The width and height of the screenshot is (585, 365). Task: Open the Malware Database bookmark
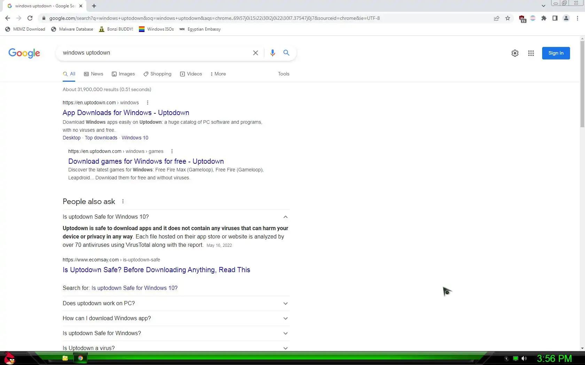click(x=72, y=29)
